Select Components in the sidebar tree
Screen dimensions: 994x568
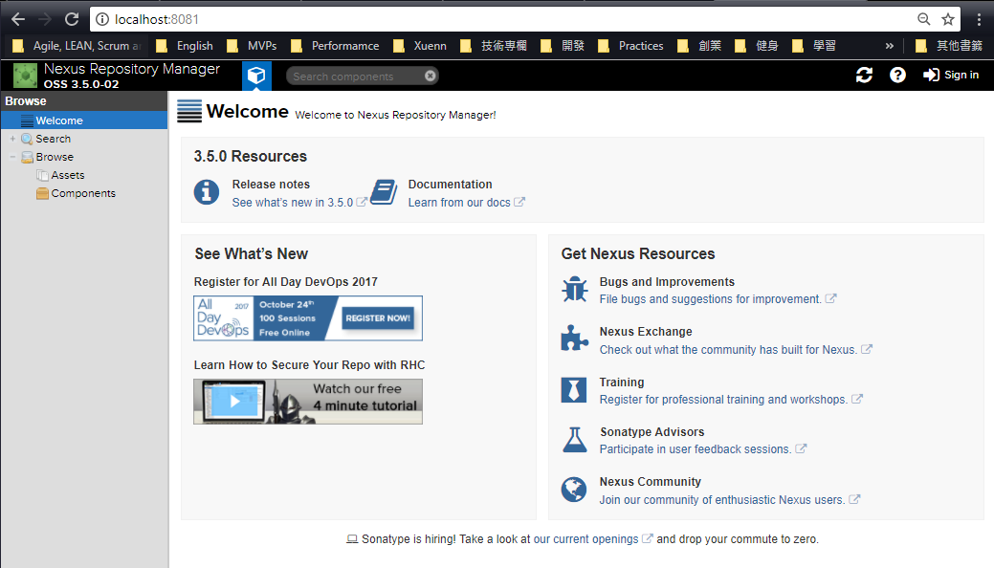click(x=82, y=193)
